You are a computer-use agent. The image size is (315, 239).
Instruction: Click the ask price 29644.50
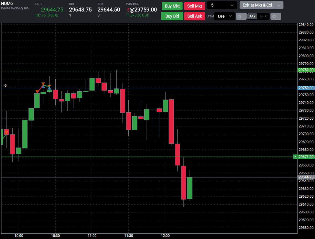(x=109, y=10)
